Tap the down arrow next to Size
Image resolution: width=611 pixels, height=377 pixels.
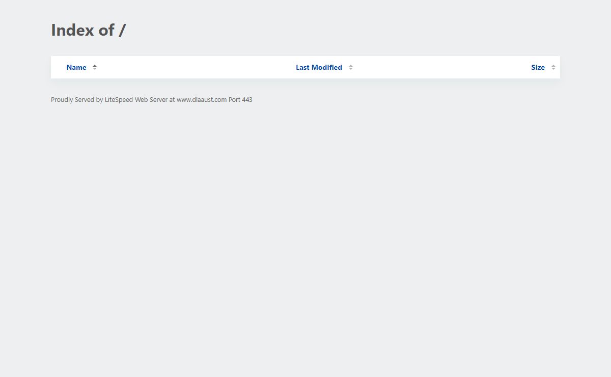click(x=553, y=69)
